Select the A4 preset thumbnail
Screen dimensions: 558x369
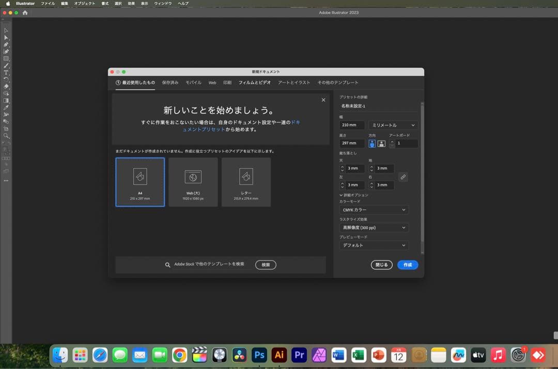click(x=139, y=181)
